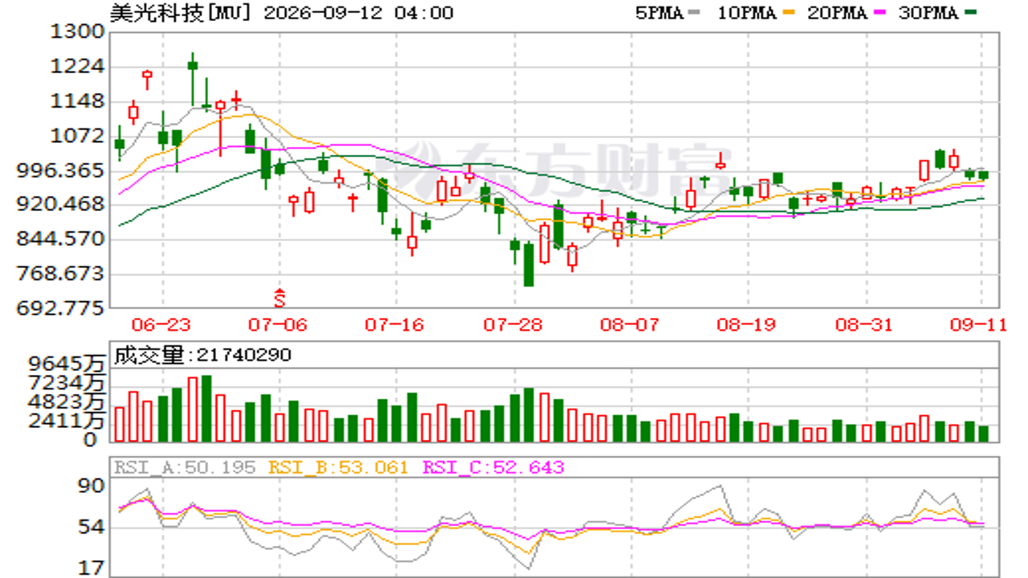Image resolution: width=1028 pixels, height=578 pixels.
Task: Click the RSI_A:50.195 indicator readout
Action: click(185, 467)
